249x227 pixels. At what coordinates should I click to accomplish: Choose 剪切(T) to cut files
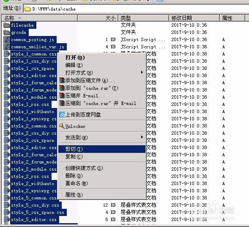click(x=102, y=149)
